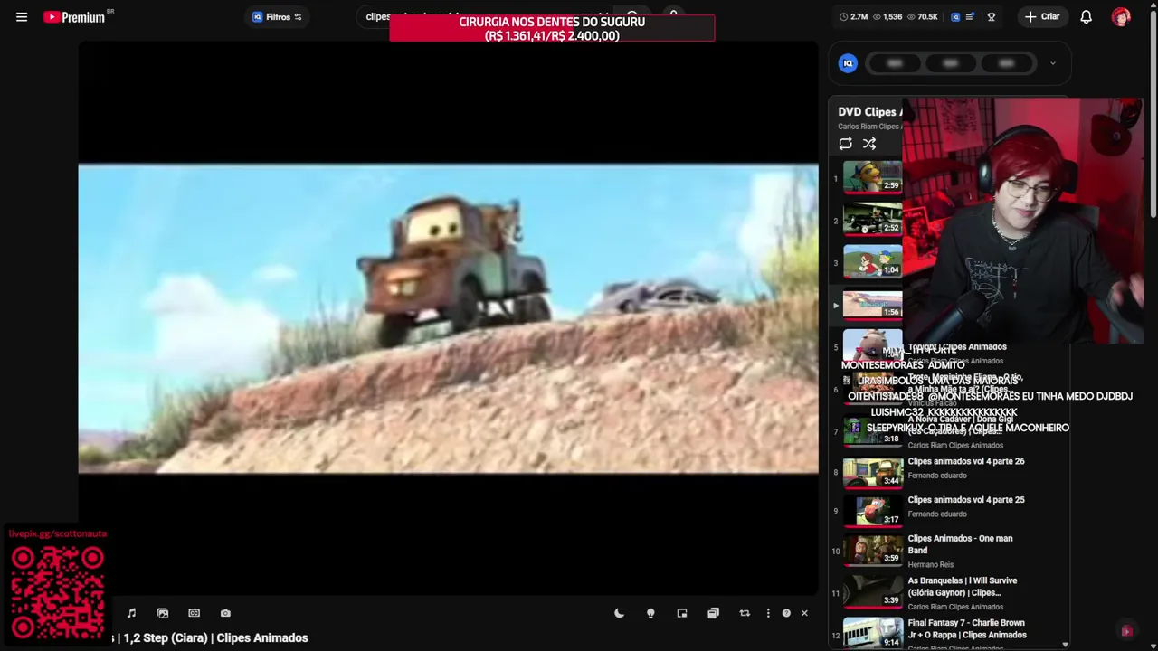The image size is (1158, 651).
Task: Enable picture-in-picture mode icon
Action: click(x=682, y=614)
